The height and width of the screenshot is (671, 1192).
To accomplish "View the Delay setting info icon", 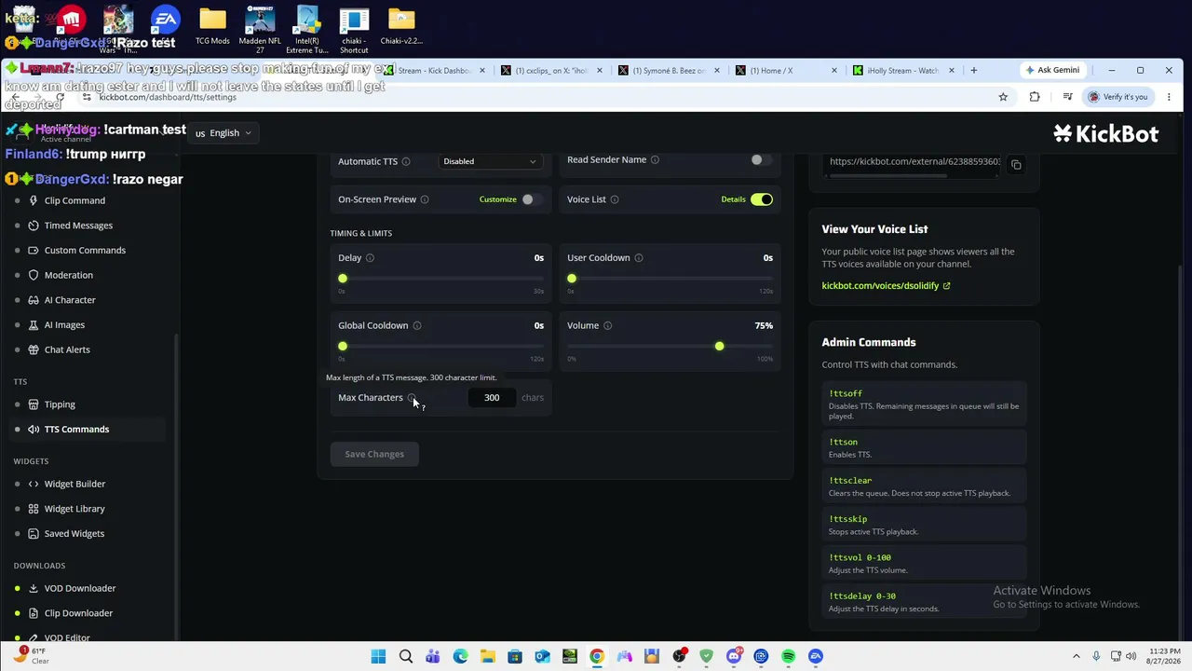I will click(370, 258).
